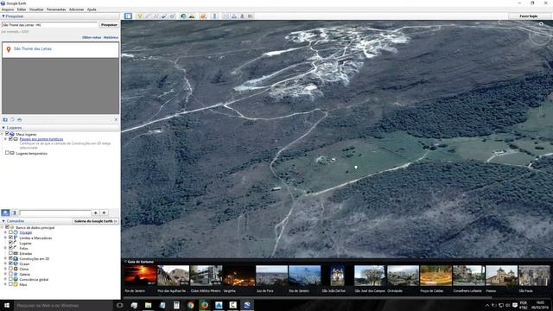The image size is (553, 311).
Task: Click the Obter rotas link
Action: [92, 37]
